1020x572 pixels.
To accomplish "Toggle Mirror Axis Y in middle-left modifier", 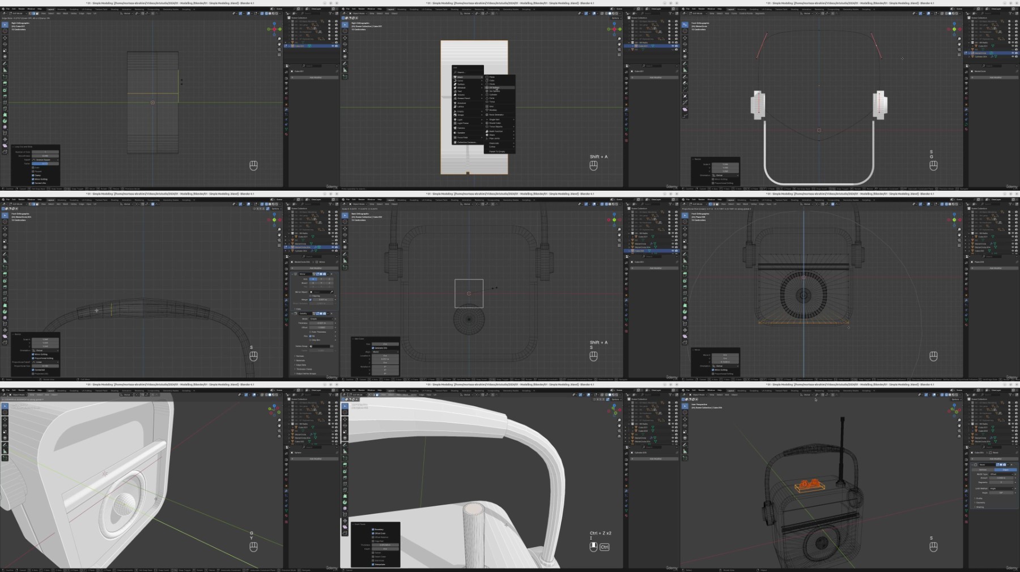I will (321, 279).
